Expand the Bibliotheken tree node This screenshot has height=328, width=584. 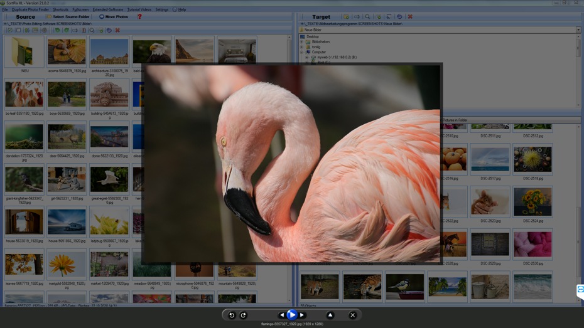[302, 42]
